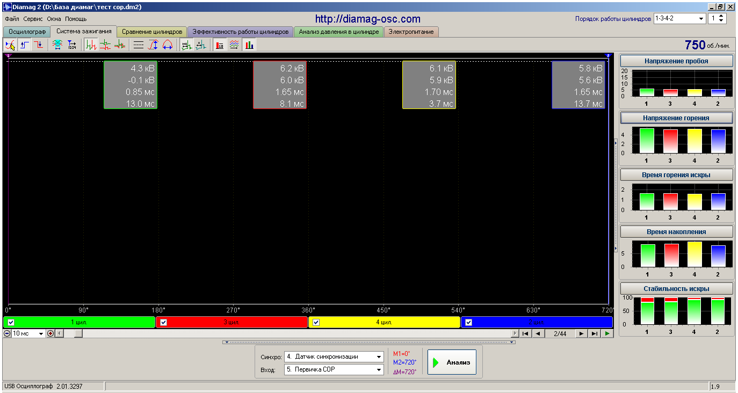Click the horizontal scrollbar right arrow
Screen dimensions: 738x393
click(515, 333)
